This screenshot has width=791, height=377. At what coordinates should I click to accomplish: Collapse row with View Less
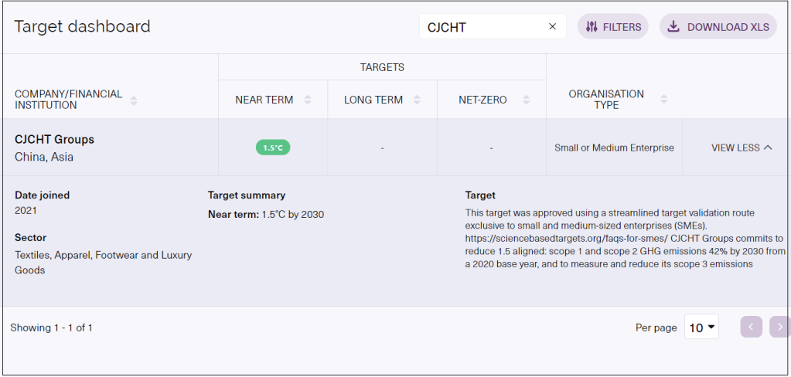741,148
